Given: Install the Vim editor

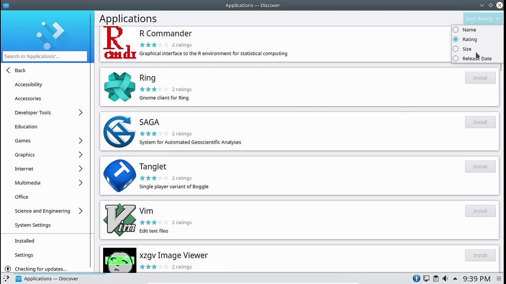Looking at the screenshot, I should click(480, 211).
